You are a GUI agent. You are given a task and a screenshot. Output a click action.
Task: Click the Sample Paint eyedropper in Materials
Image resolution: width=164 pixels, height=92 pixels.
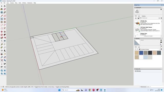click(x=161, y=47)
